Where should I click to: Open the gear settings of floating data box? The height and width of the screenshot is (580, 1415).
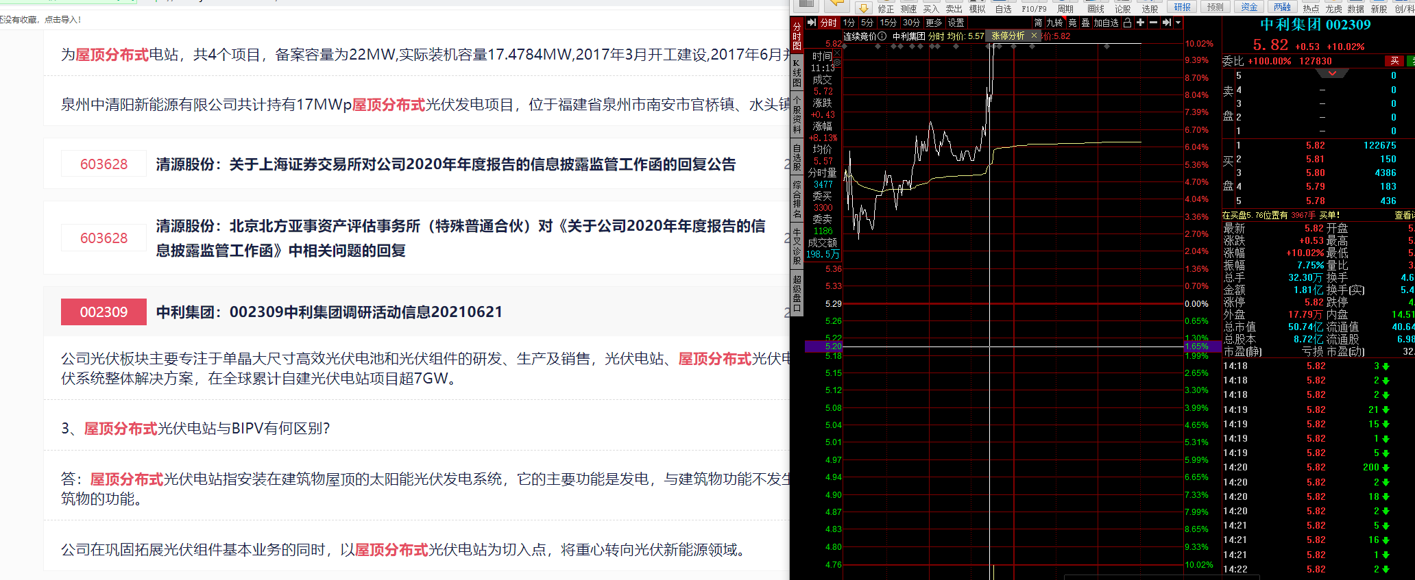[x=838, y=62]
